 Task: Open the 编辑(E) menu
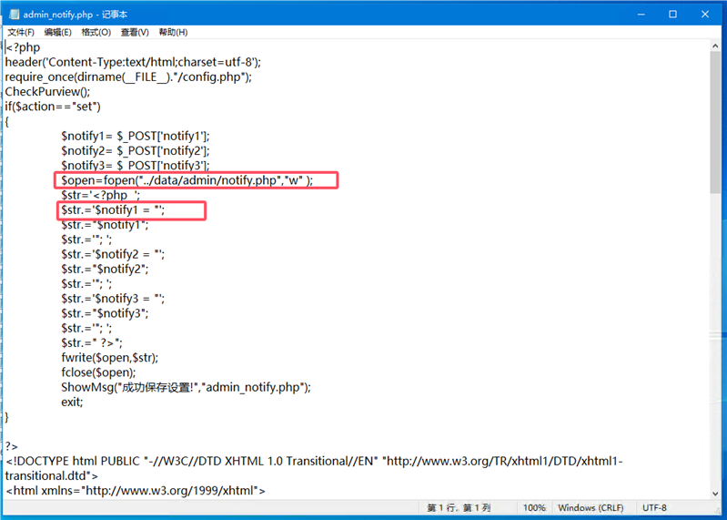tap(58, 32)
